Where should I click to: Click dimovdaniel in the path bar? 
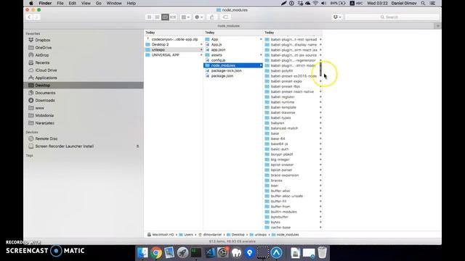pos(210,235)
